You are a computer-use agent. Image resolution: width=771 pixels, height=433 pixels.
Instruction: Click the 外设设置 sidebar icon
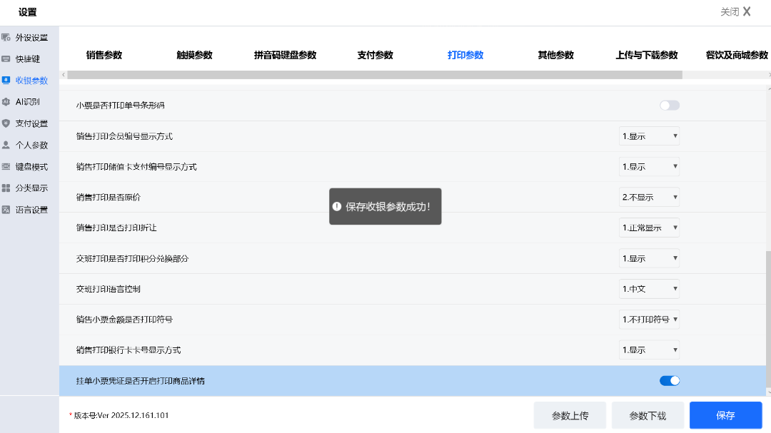pos(6,37)
